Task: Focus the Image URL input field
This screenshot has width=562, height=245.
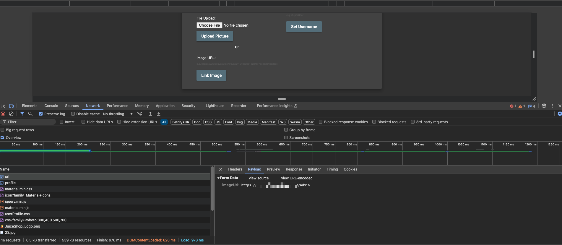Action: pos(237,64)
